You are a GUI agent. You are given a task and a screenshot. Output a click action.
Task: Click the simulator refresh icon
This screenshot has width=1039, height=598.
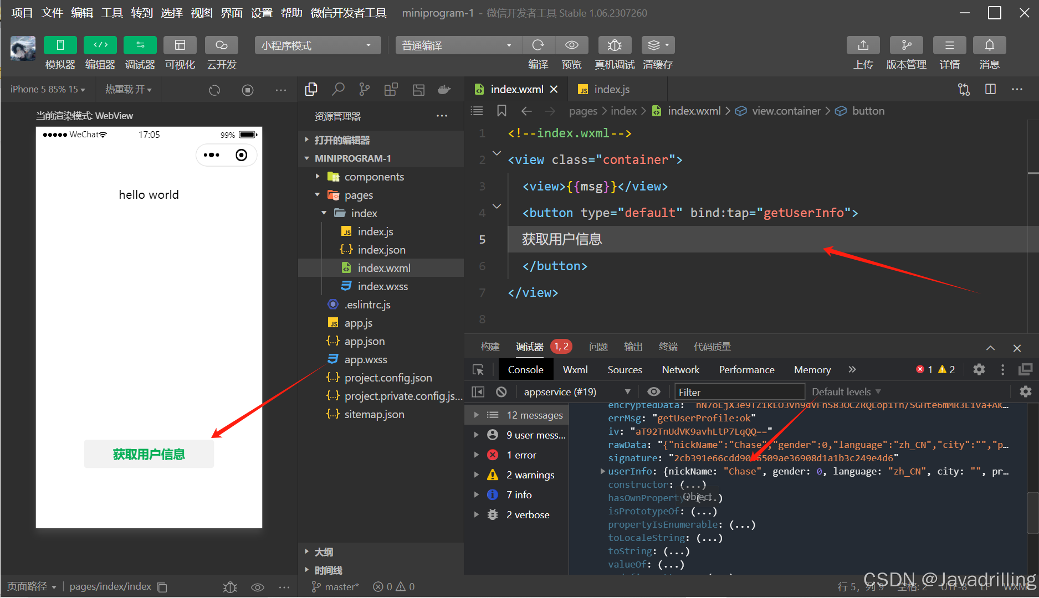214,90
